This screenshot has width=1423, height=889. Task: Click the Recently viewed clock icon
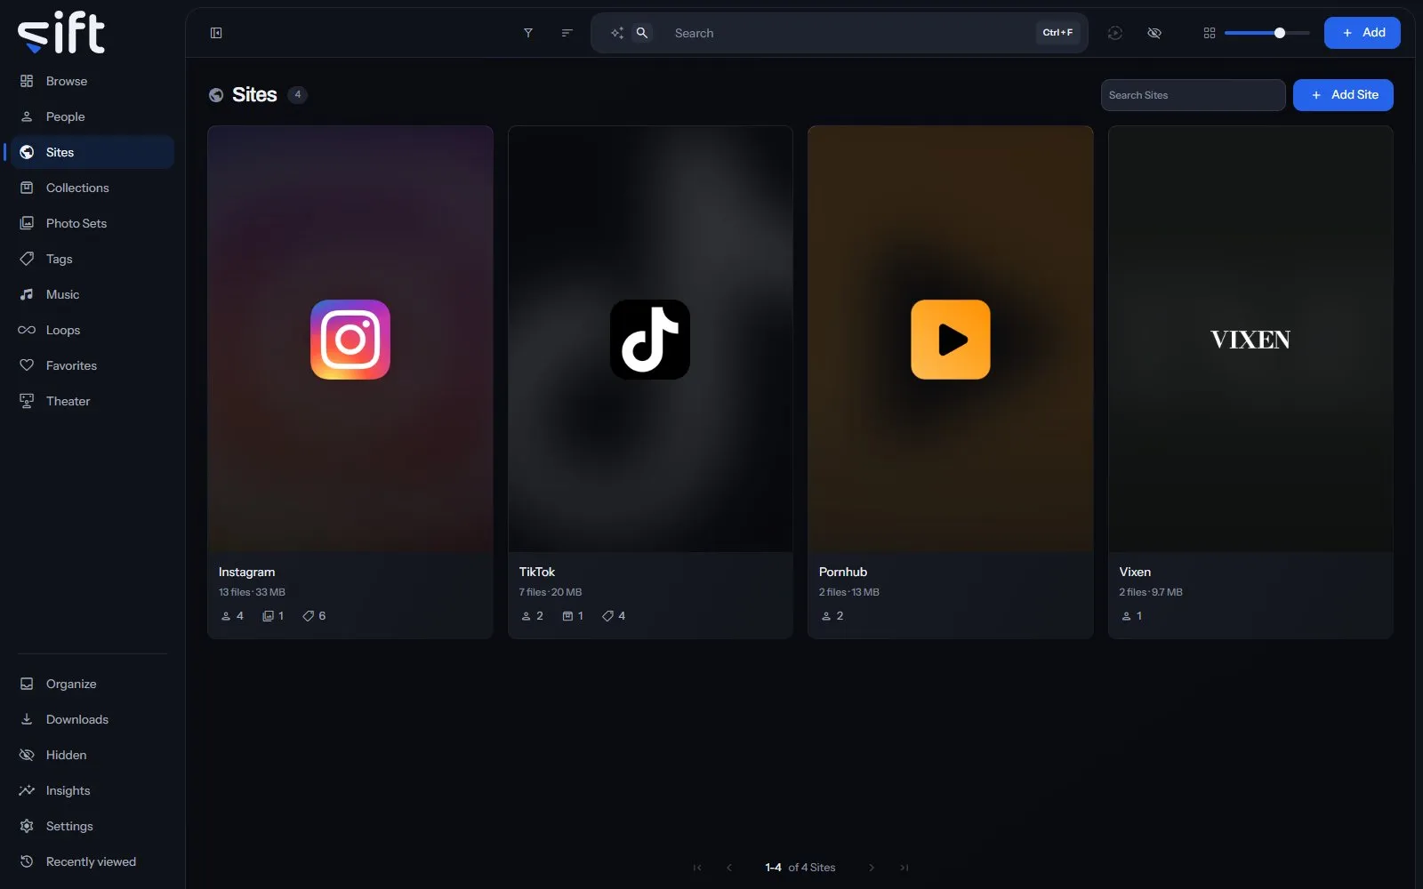[27, 861]
